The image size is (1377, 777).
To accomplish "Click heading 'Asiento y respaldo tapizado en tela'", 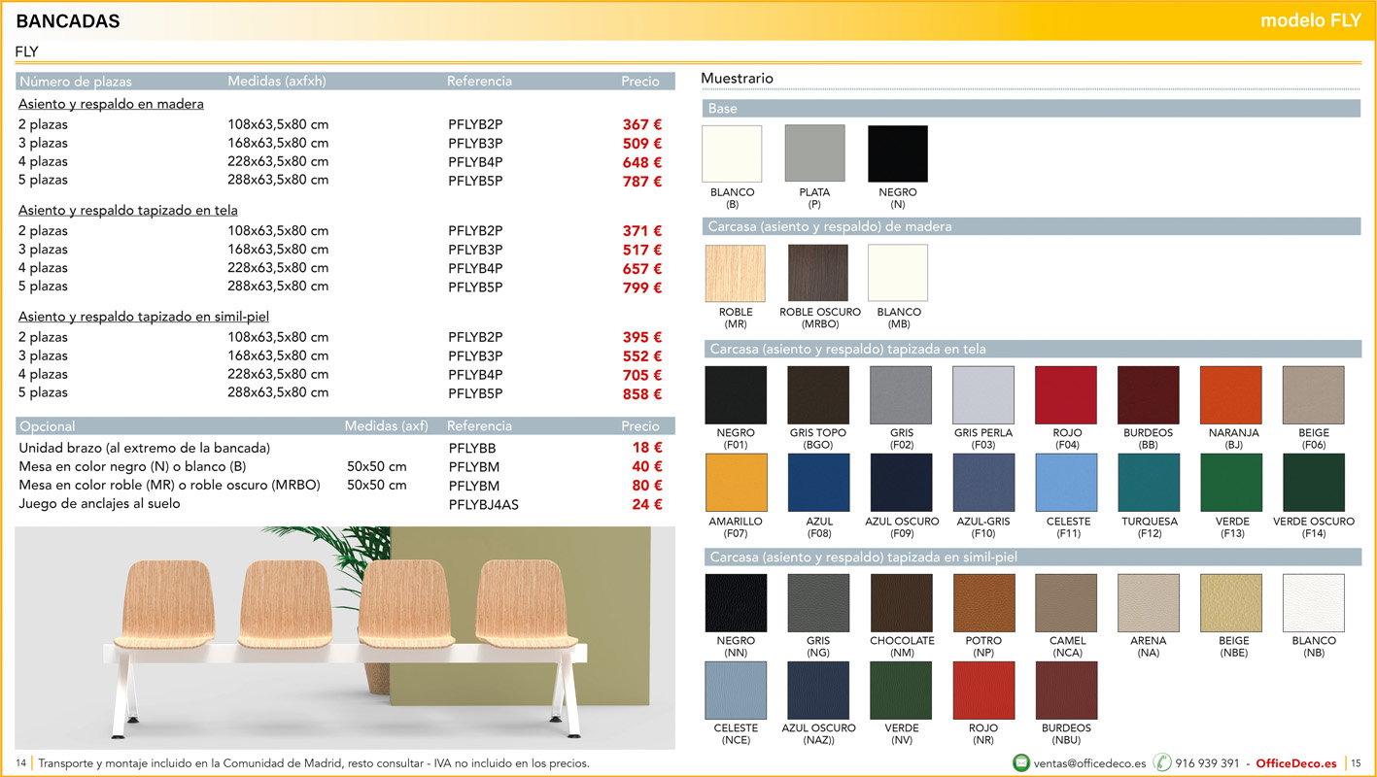I will click(x=127, y=210).
